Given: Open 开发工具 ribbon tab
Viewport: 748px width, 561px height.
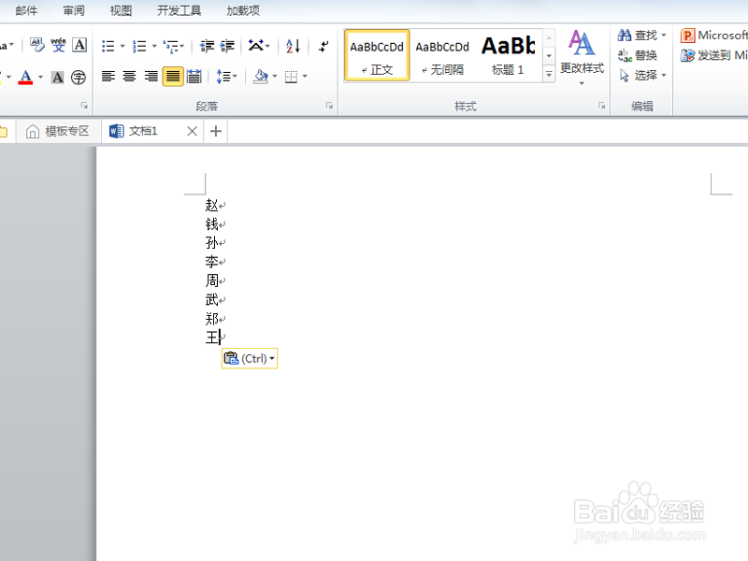Looking at the screenshot, I should click(180, 10).
